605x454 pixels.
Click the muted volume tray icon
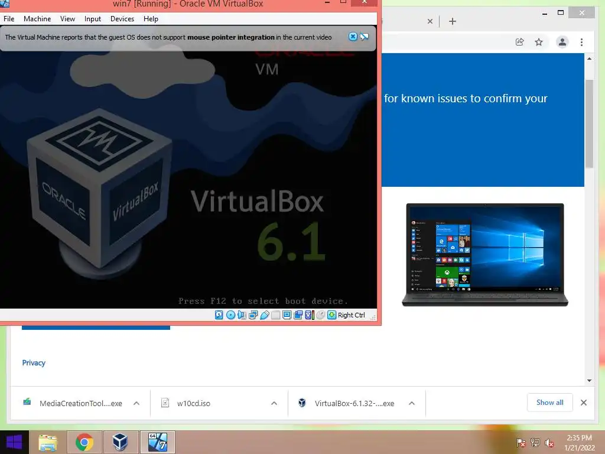tap(549, 443)
